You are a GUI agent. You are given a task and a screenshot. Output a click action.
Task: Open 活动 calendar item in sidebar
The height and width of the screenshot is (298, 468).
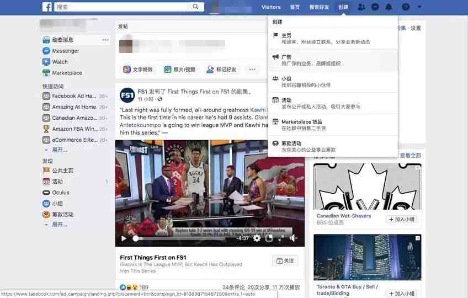point(53,182)
